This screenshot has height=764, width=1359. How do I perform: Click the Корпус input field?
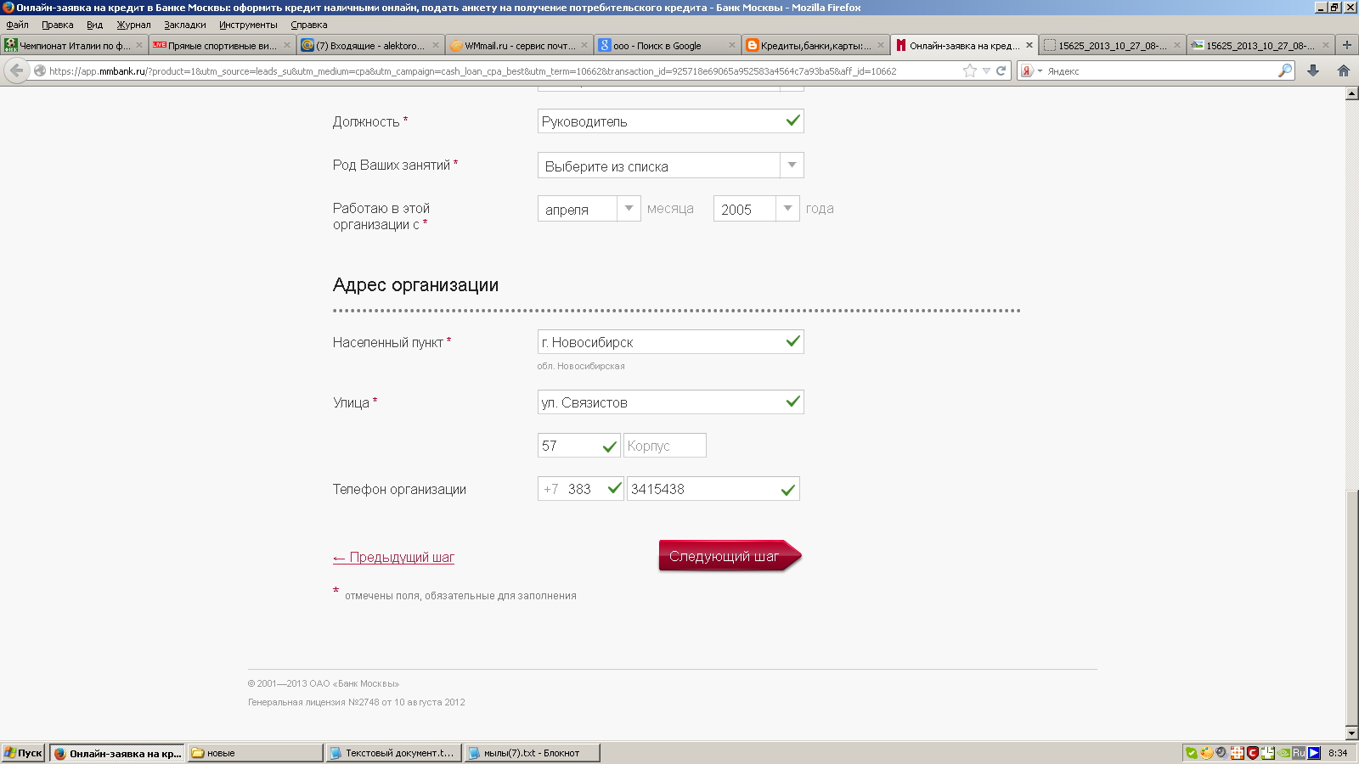(665, 446)
